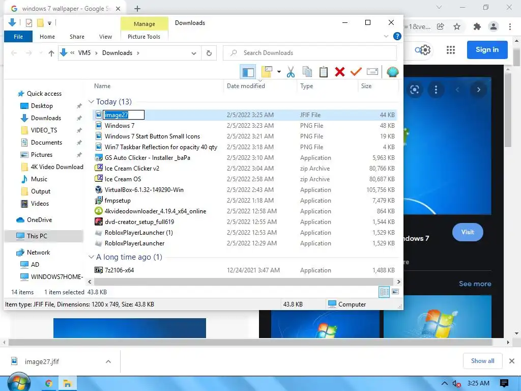Open OneDrive in the navigation pane
The width and height of the screenshot is (521, 391).
[39, 220]
